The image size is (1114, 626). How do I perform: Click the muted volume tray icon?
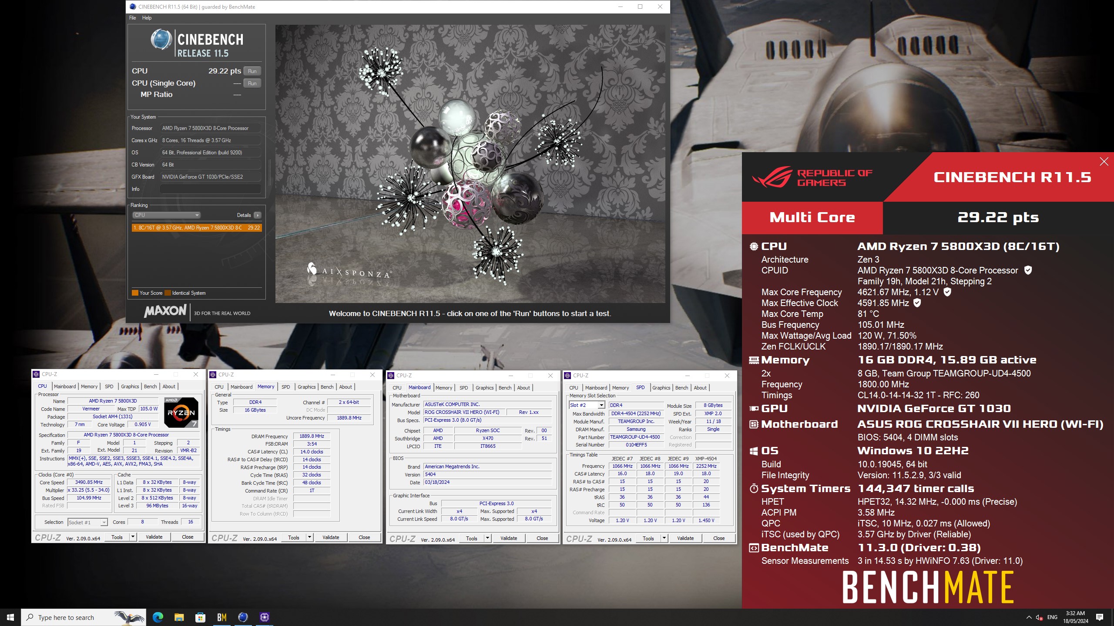click(1039, 617)
